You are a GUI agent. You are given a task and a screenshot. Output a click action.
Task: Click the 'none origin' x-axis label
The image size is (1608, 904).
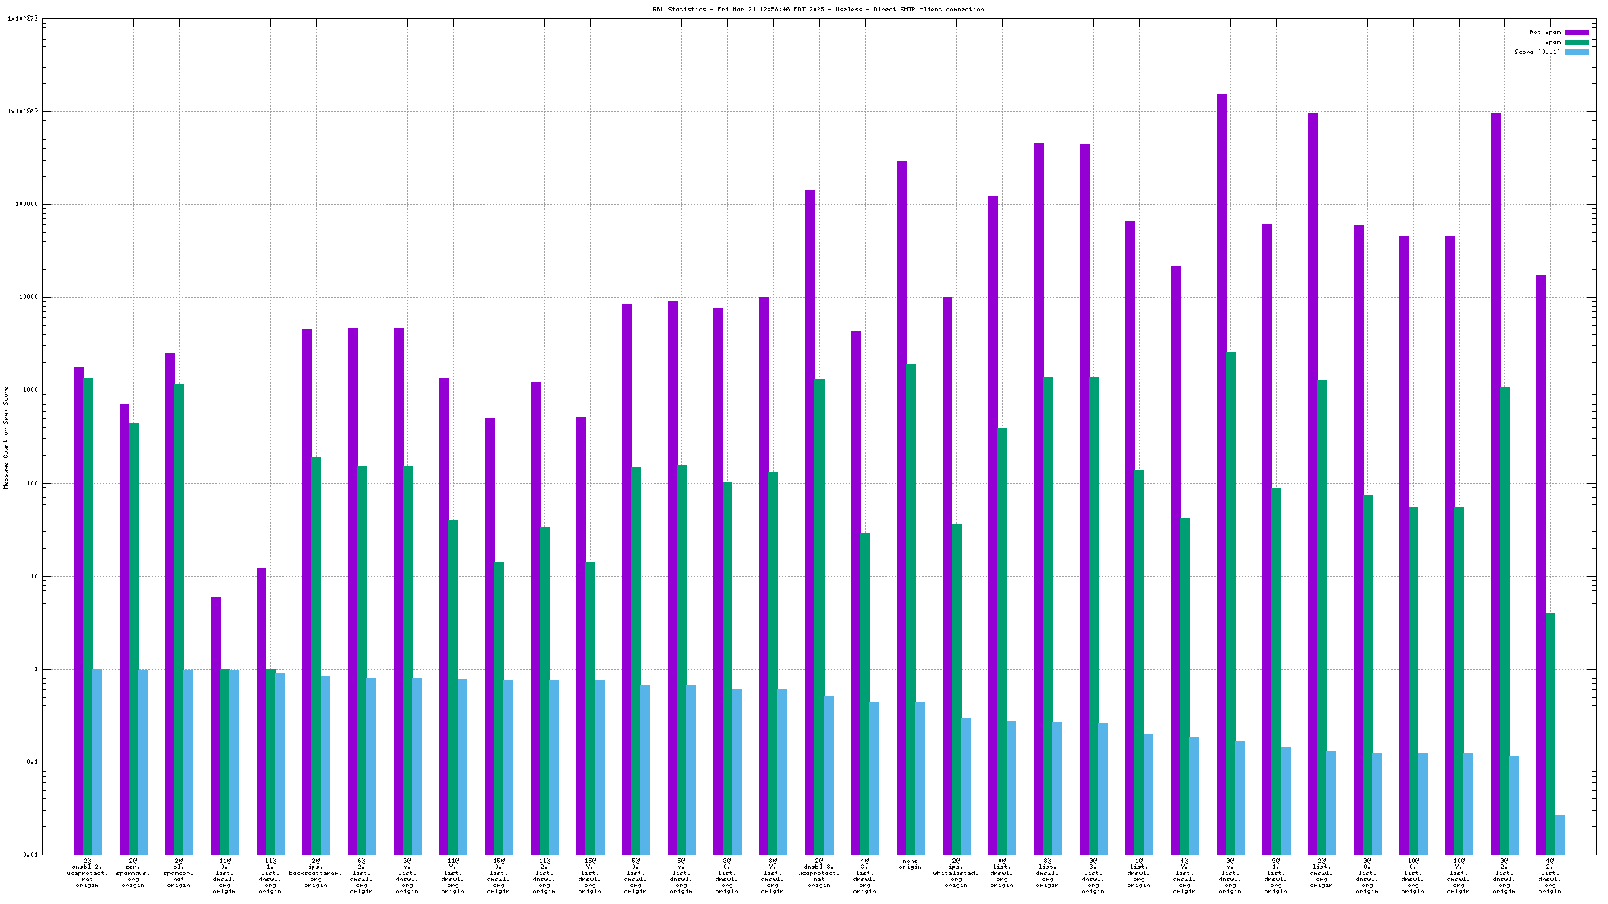coord(910,864)
